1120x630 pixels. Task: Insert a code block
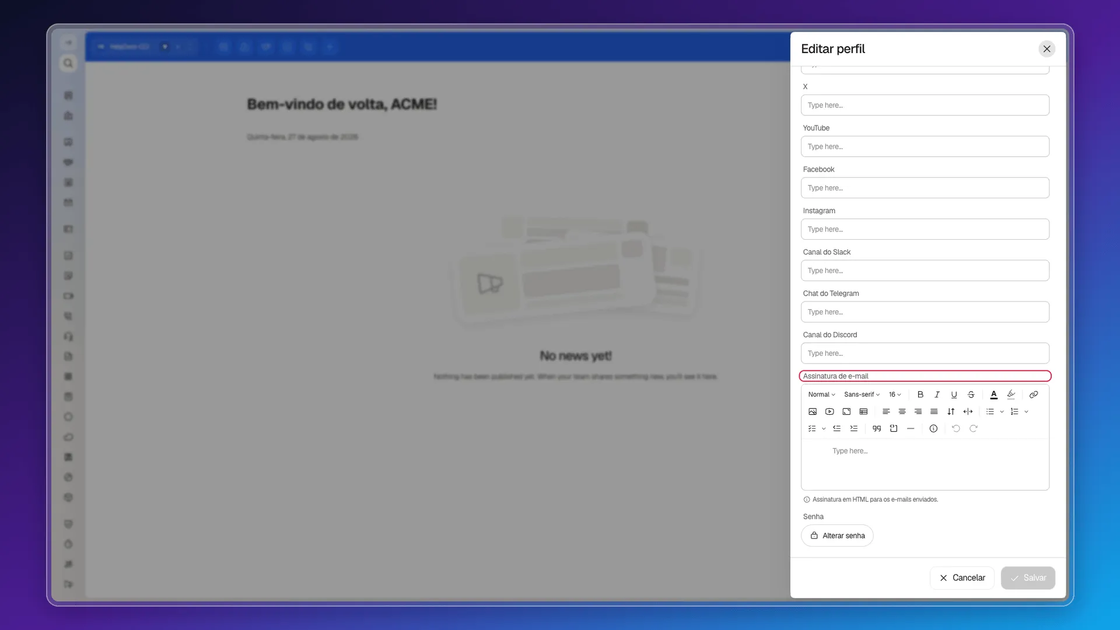(894, 429)
